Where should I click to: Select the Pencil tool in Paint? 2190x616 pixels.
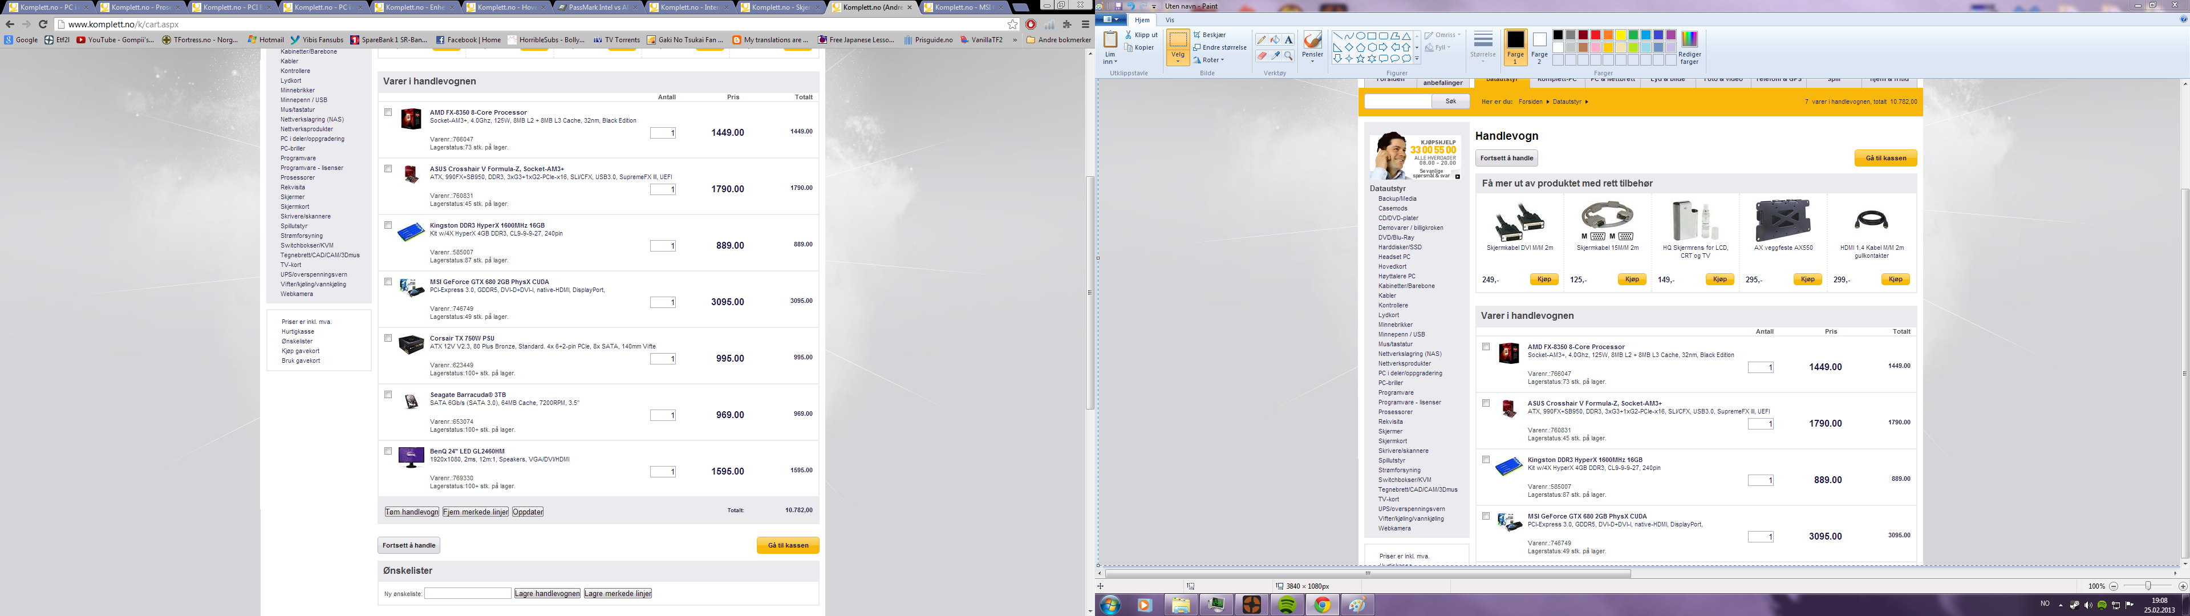tap(1262, 39)
